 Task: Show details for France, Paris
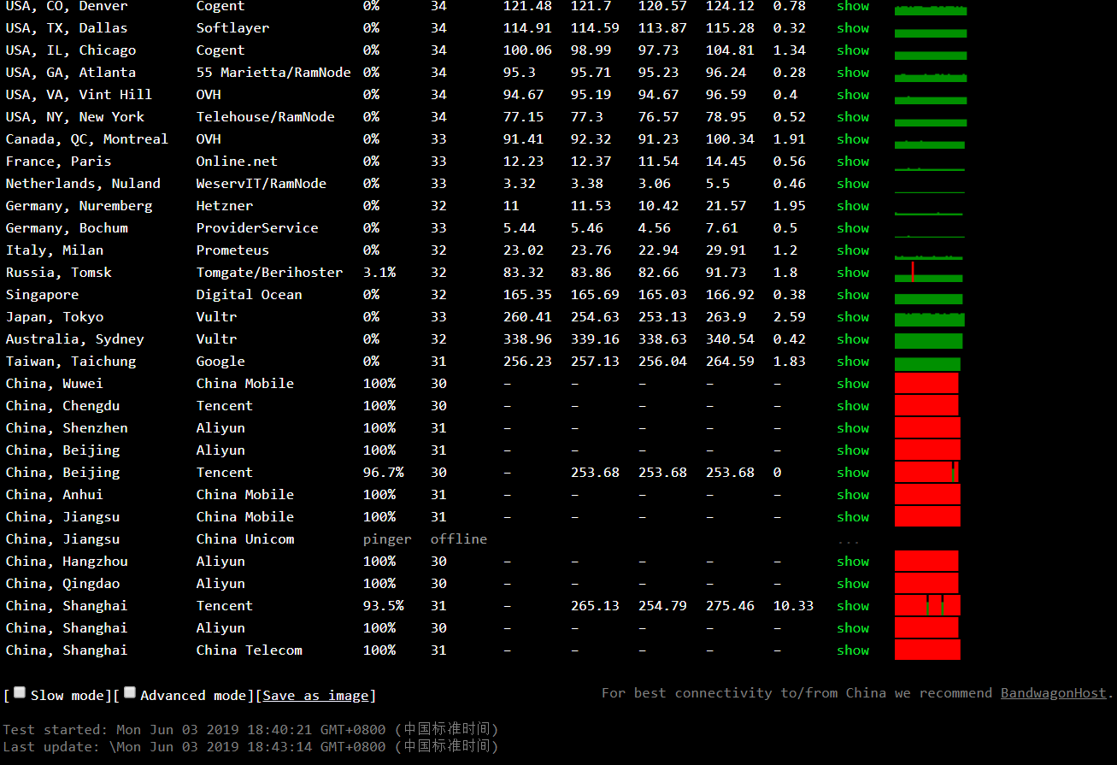tap(853, 162)
